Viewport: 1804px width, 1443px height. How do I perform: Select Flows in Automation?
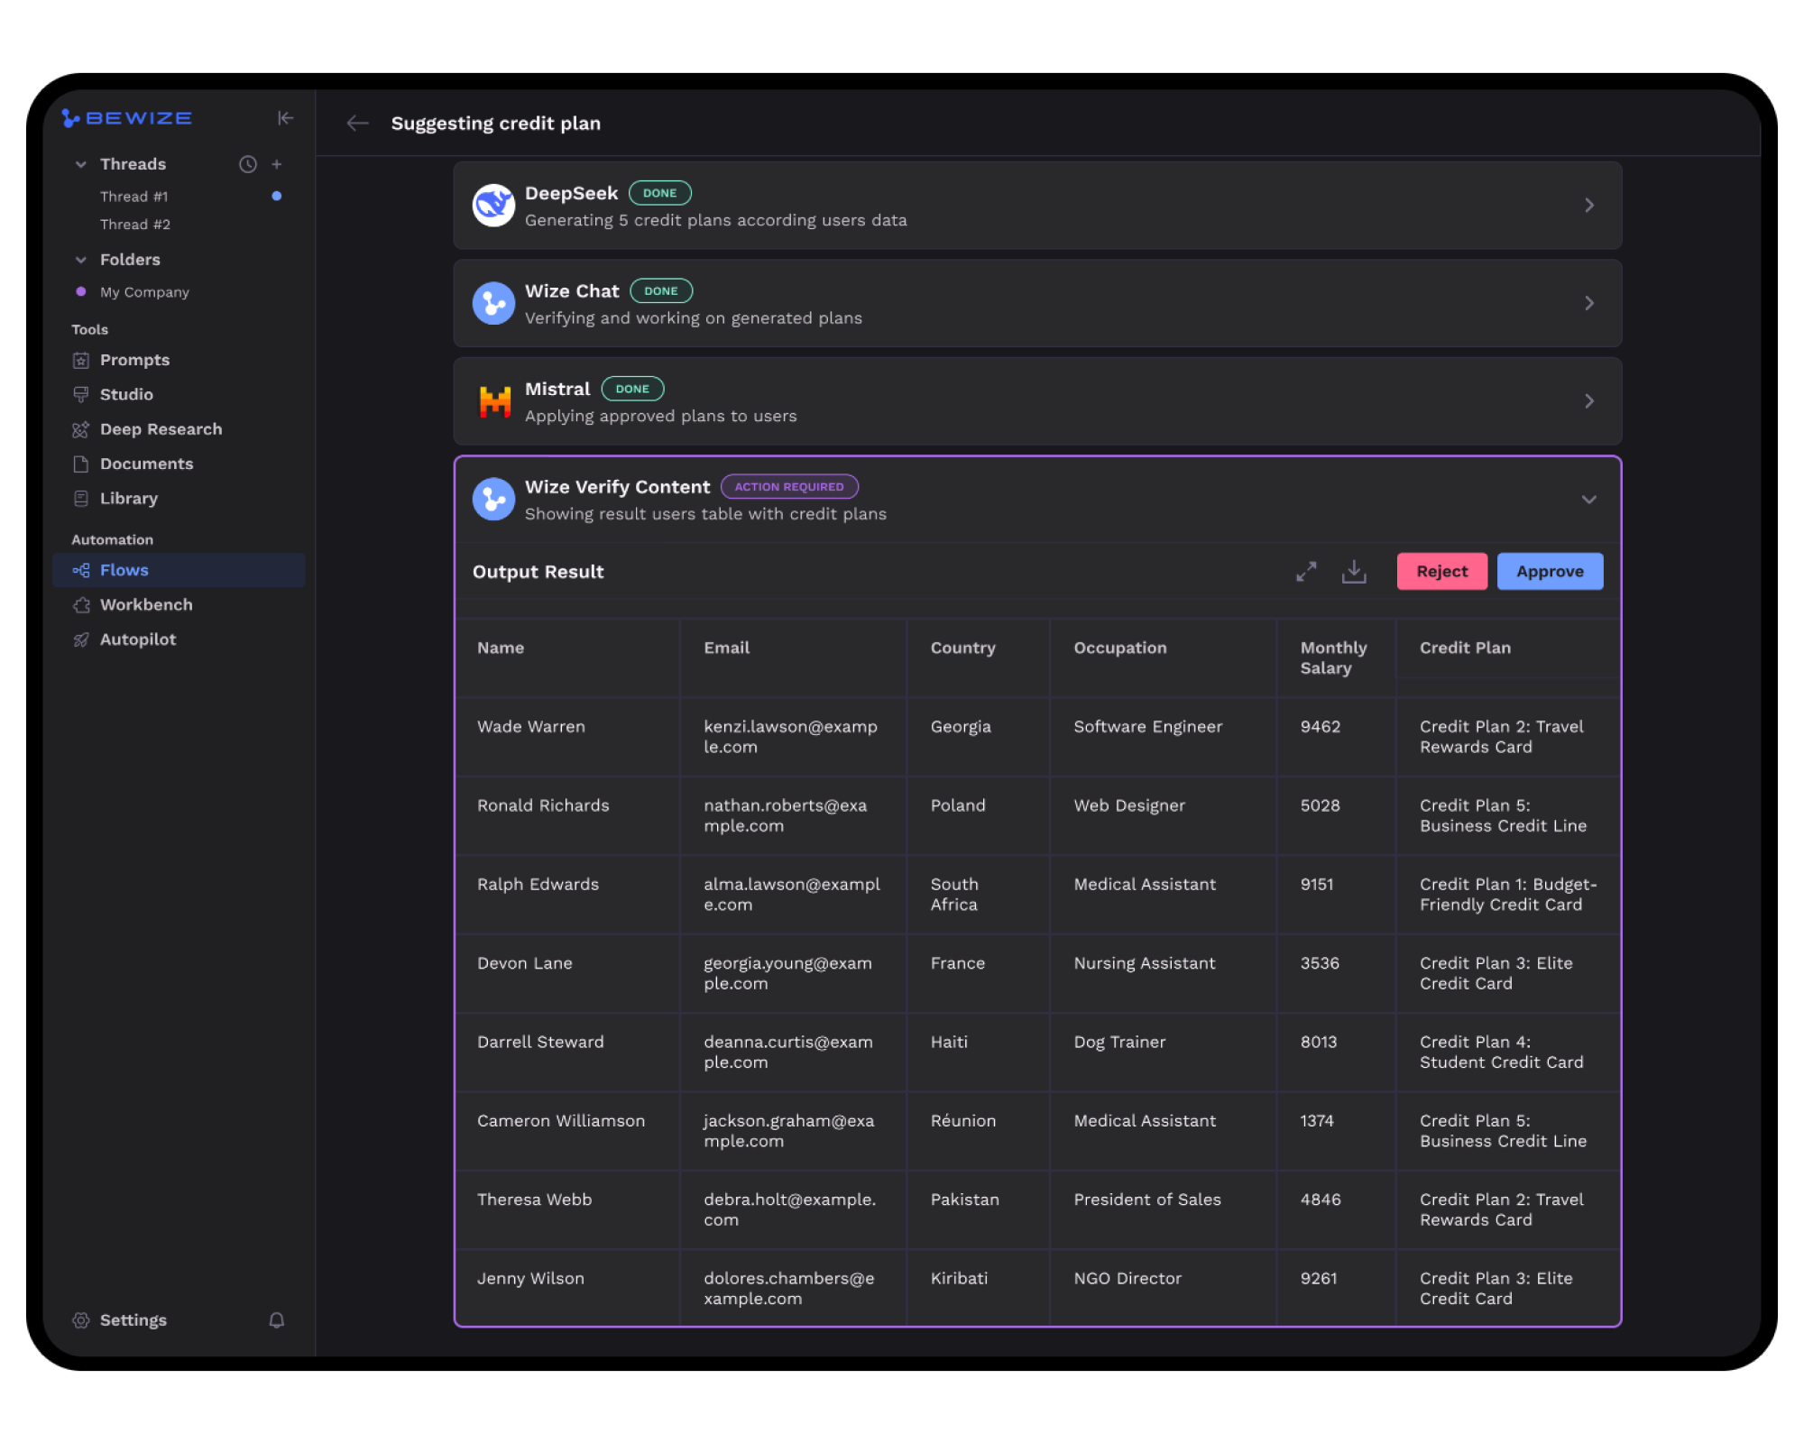(x=179, y=570)
